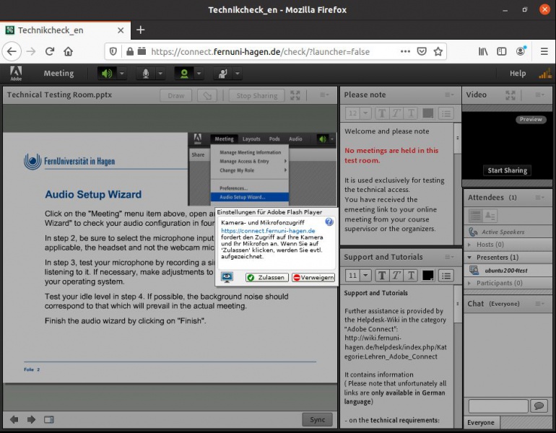556x433 pixels.
Task: Click the Active Speakers icon
Action: [x=474, y=232]
